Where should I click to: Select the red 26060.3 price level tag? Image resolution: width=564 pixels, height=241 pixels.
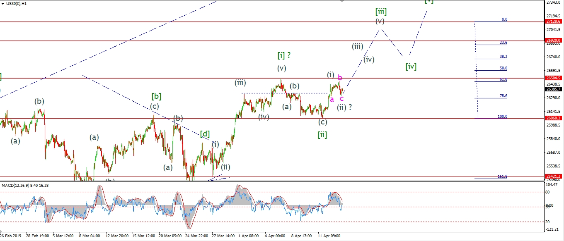(554, 118)
